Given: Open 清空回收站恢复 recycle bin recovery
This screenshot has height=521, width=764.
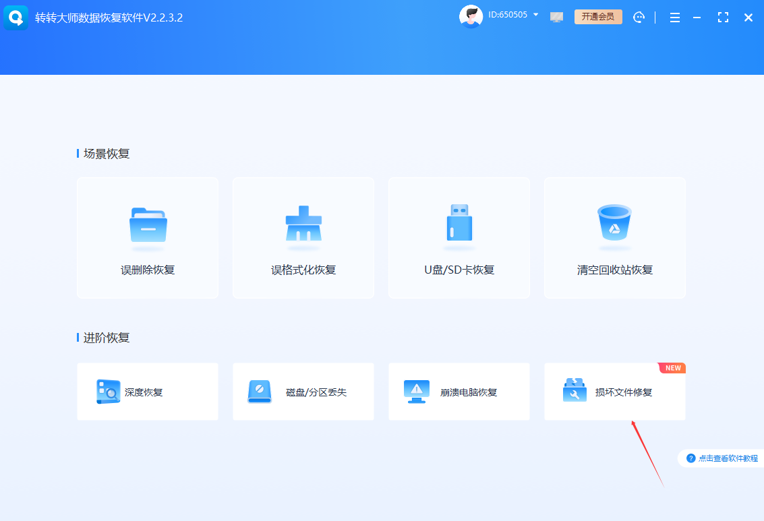Looking at the screenshot, I should tap(614, 237).
